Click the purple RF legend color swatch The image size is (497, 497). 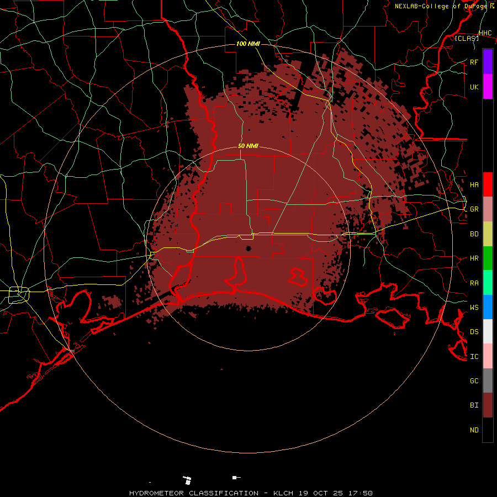point(488,62)
